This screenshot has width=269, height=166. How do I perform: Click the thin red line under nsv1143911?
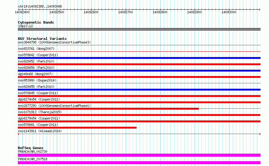click(139, 134)
